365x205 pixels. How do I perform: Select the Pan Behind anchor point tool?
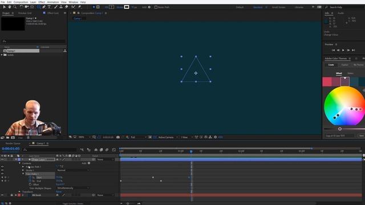pos(32,7)
